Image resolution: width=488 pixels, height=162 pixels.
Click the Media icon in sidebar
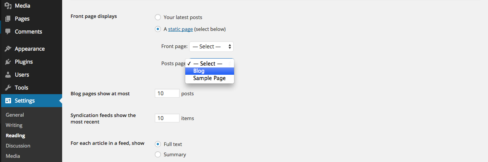point(8,6)
